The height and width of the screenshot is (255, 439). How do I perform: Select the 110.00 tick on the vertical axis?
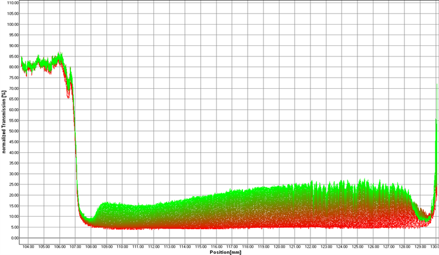(x=13, y=3)
